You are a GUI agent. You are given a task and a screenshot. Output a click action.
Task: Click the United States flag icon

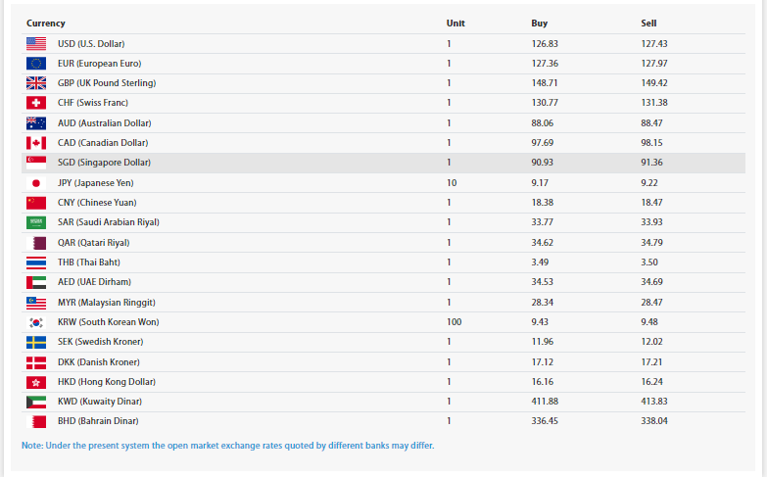click(x=36, y=43)
